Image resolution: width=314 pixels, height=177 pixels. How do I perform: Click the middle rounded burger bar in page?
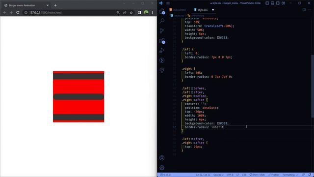pos(78,97)
